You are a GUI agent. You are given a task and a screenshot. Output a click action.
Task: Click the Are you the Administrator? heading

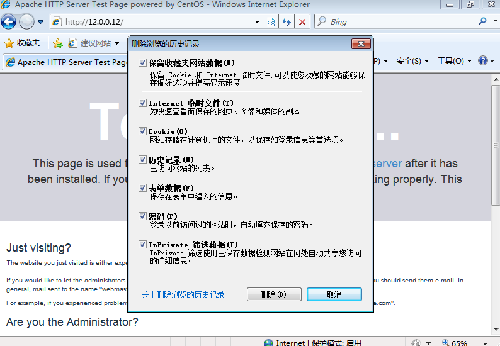pyautogui.click(x=72, y=322)
